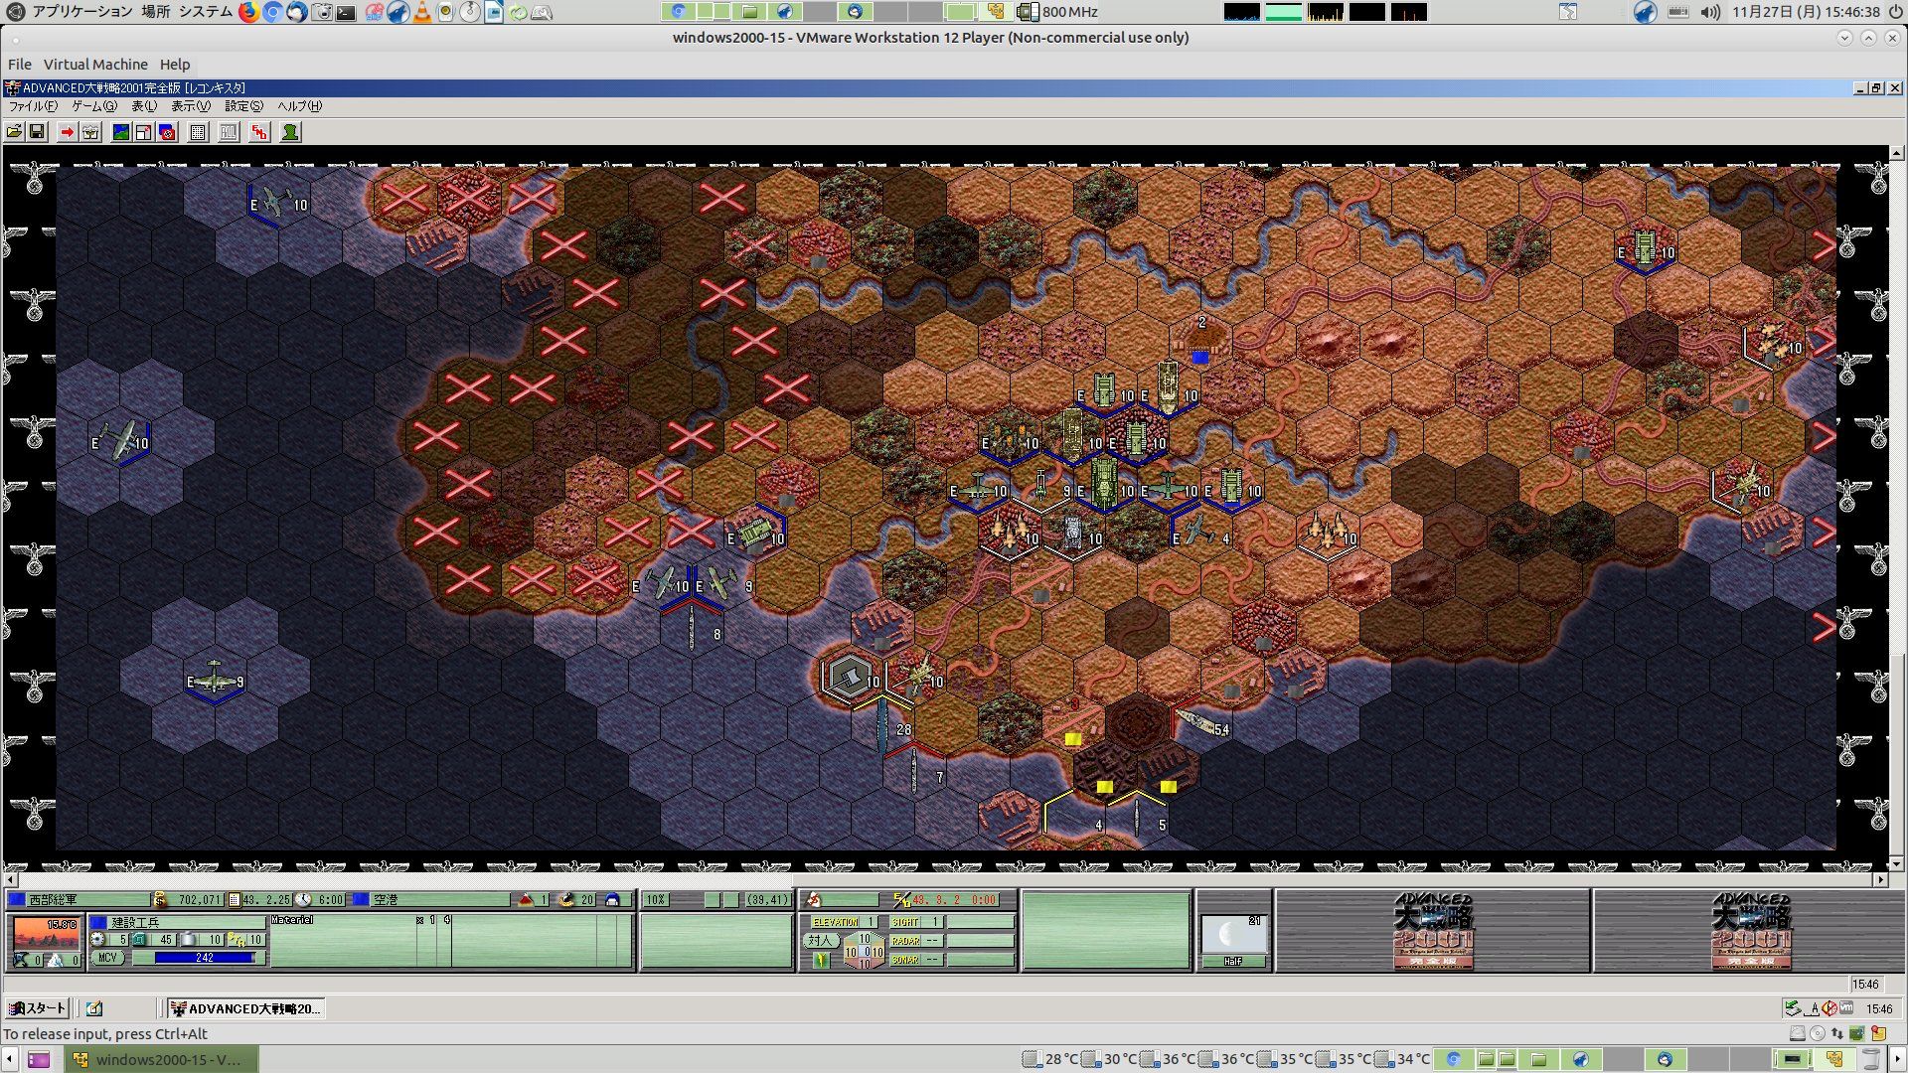Image resolution: width=1908 pixels, height=1073 pixels.
Task: Select the naval unit numbered 8
Action: 693,628
